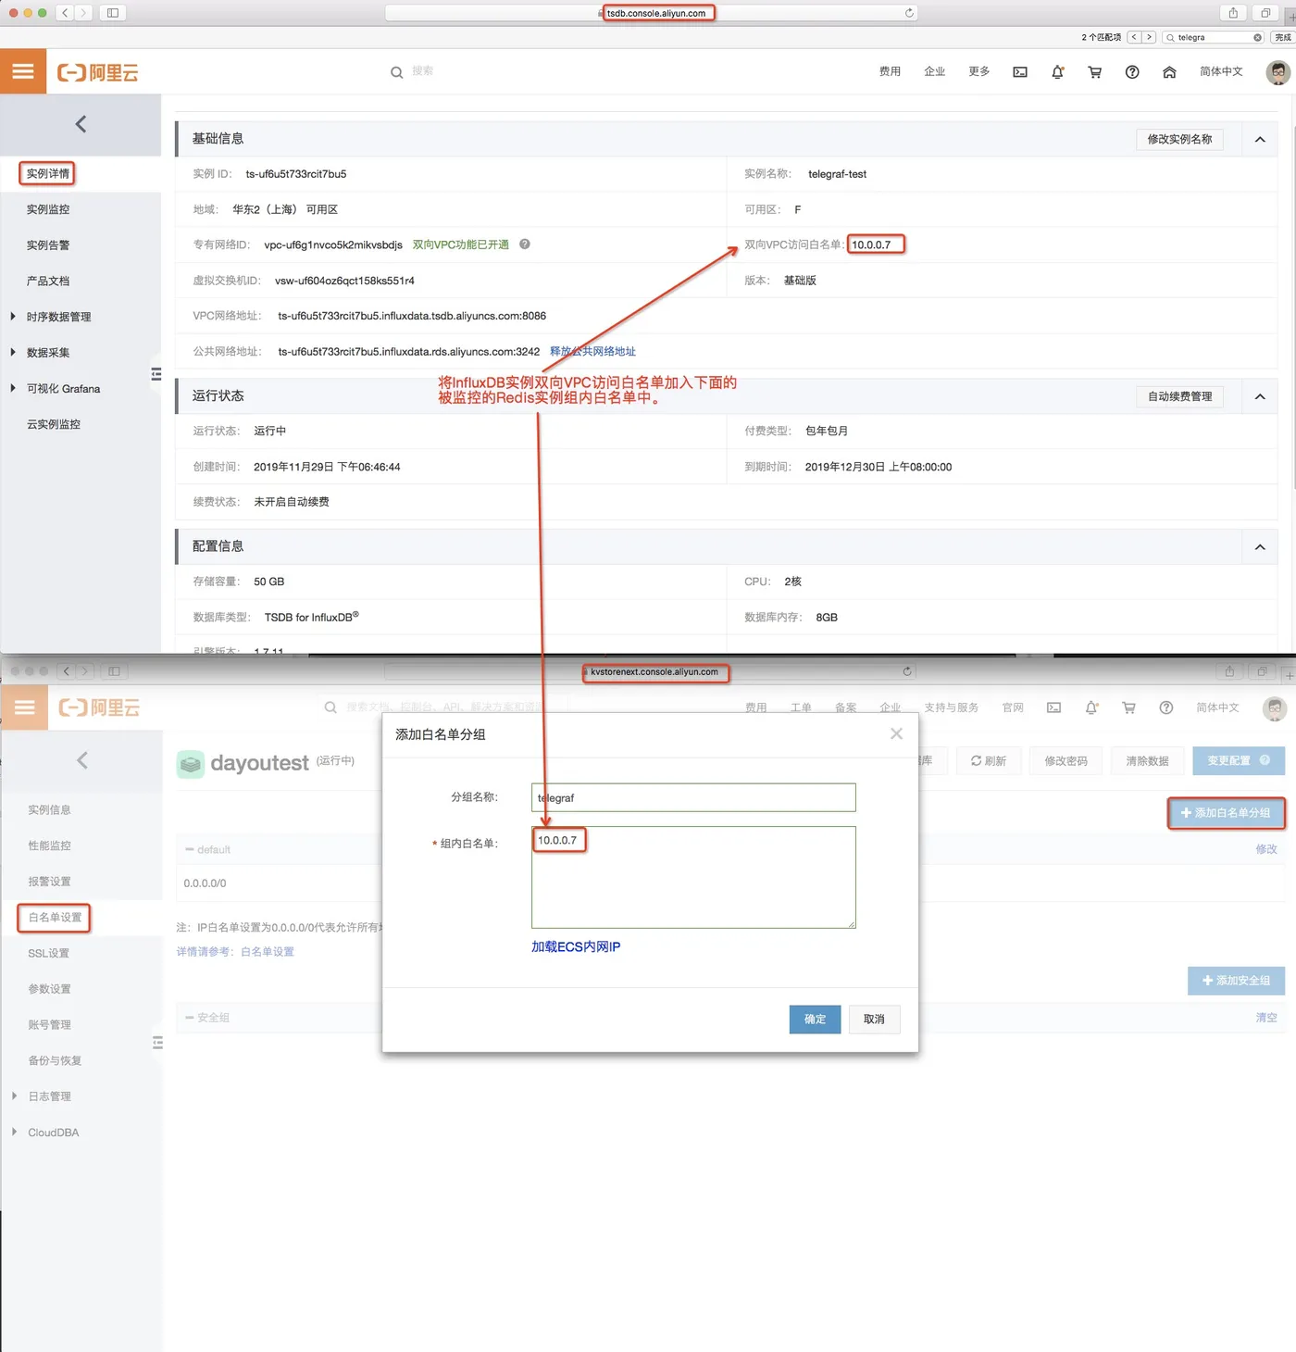Click 添加白名单分组 button
The height and width of the screenshot is (1352, 1296).
pyautogui.click(x=1226, y=812)
